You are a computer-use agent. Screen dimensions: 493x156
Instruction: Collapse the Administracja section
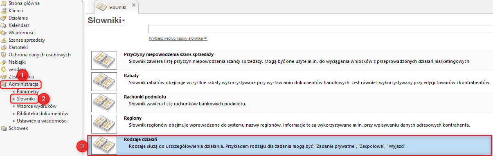tap(23, 84)
